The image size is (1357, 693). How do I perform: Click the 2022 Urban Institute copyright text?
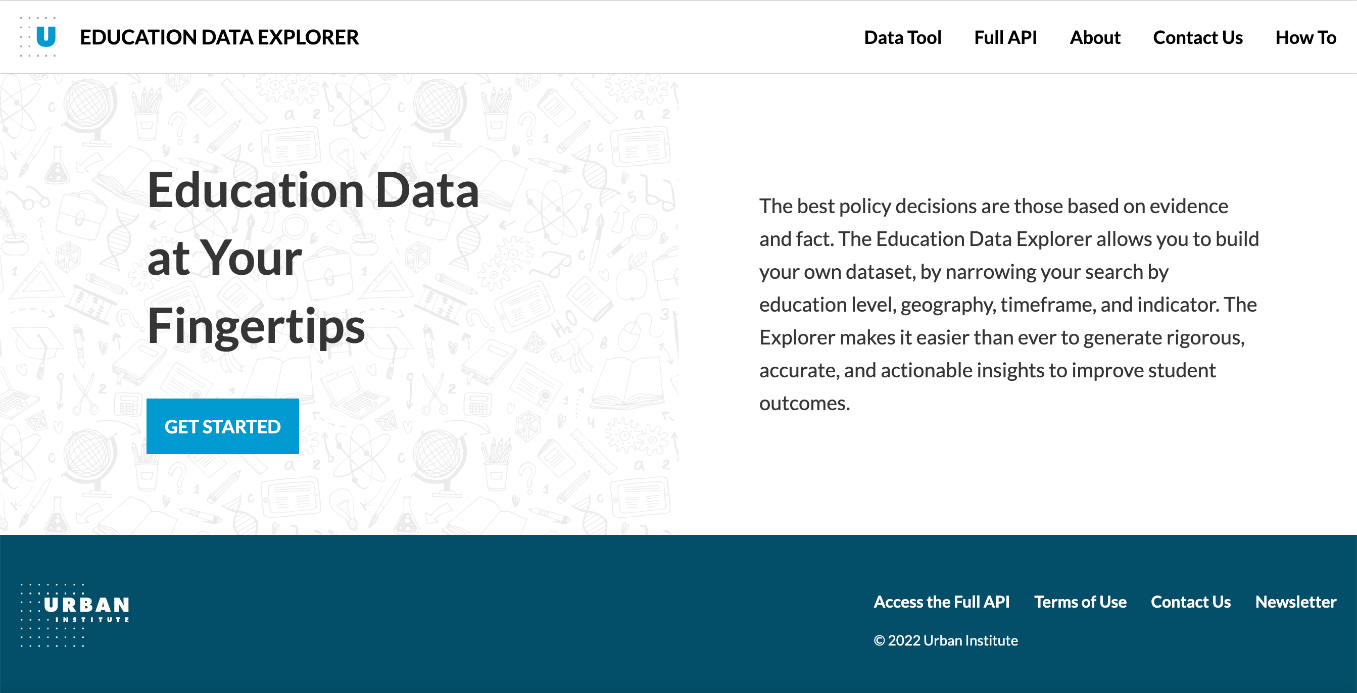coord(946,640)
